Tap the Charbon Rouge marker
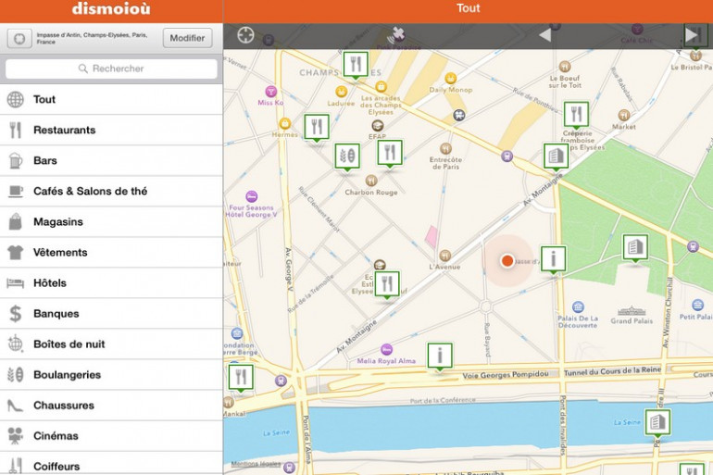This screenshot has height=475, width=713. point(371,181)
